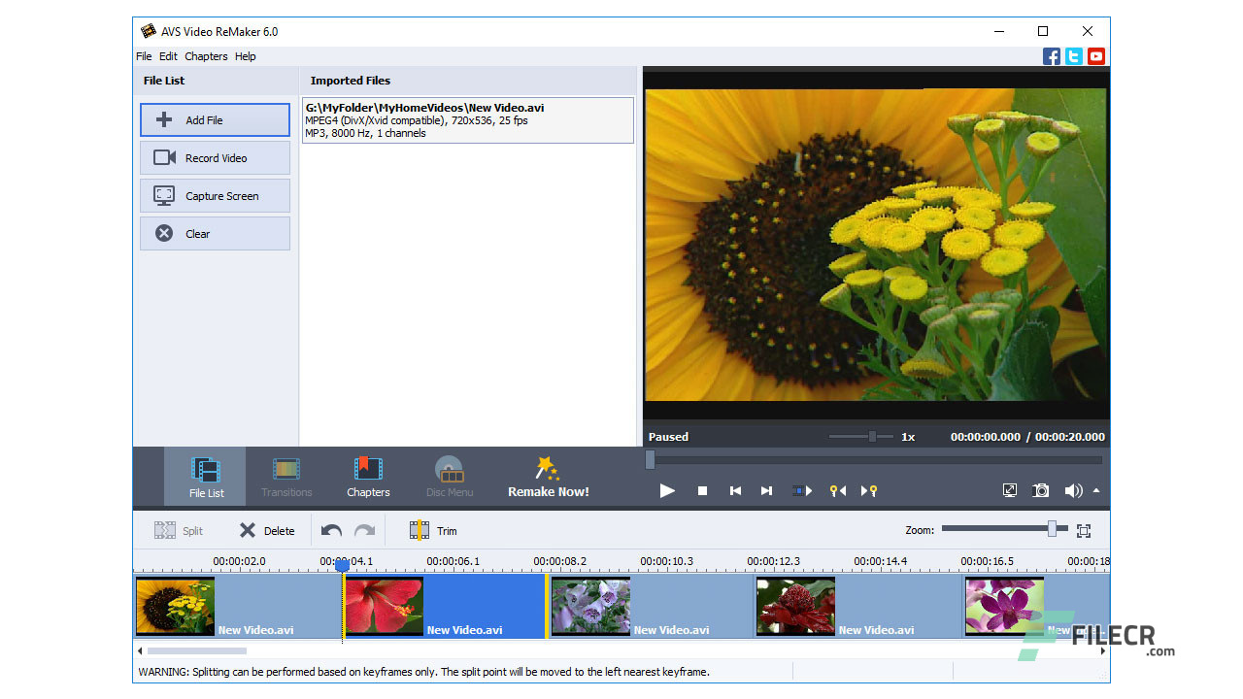
Task: Open the Chapters tab in toolbar
Action: [x=368, y=477]
